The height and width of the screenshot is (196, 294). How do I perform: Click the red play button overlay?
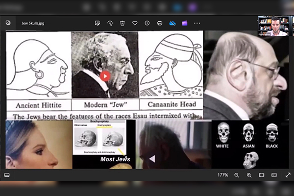(105, 76)
